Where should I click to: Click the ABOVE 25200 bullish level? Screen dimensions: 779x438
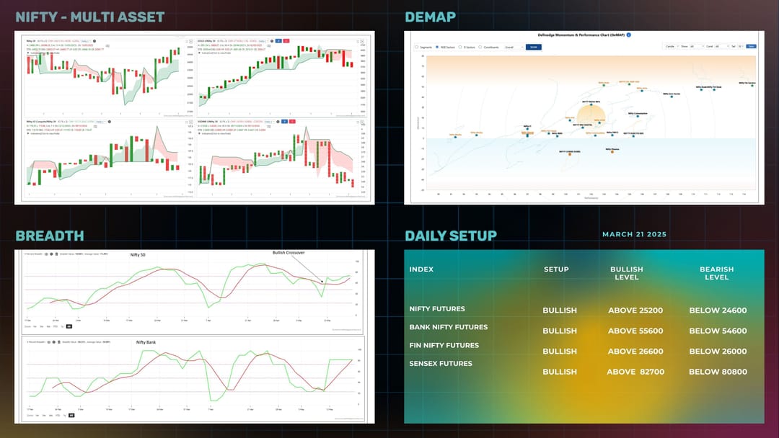(635, 310)
